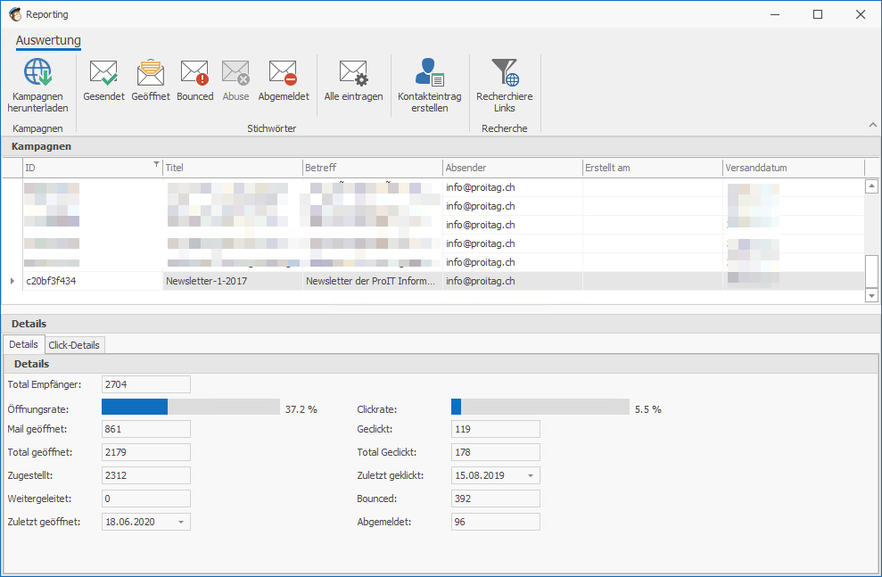Select the Gesendet envelope icon
882x577 pixels.
coord(103,73)
